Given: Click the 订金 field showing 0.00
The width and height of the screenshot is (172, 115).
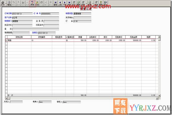Looking at the screenshot, I should (82, 21).
